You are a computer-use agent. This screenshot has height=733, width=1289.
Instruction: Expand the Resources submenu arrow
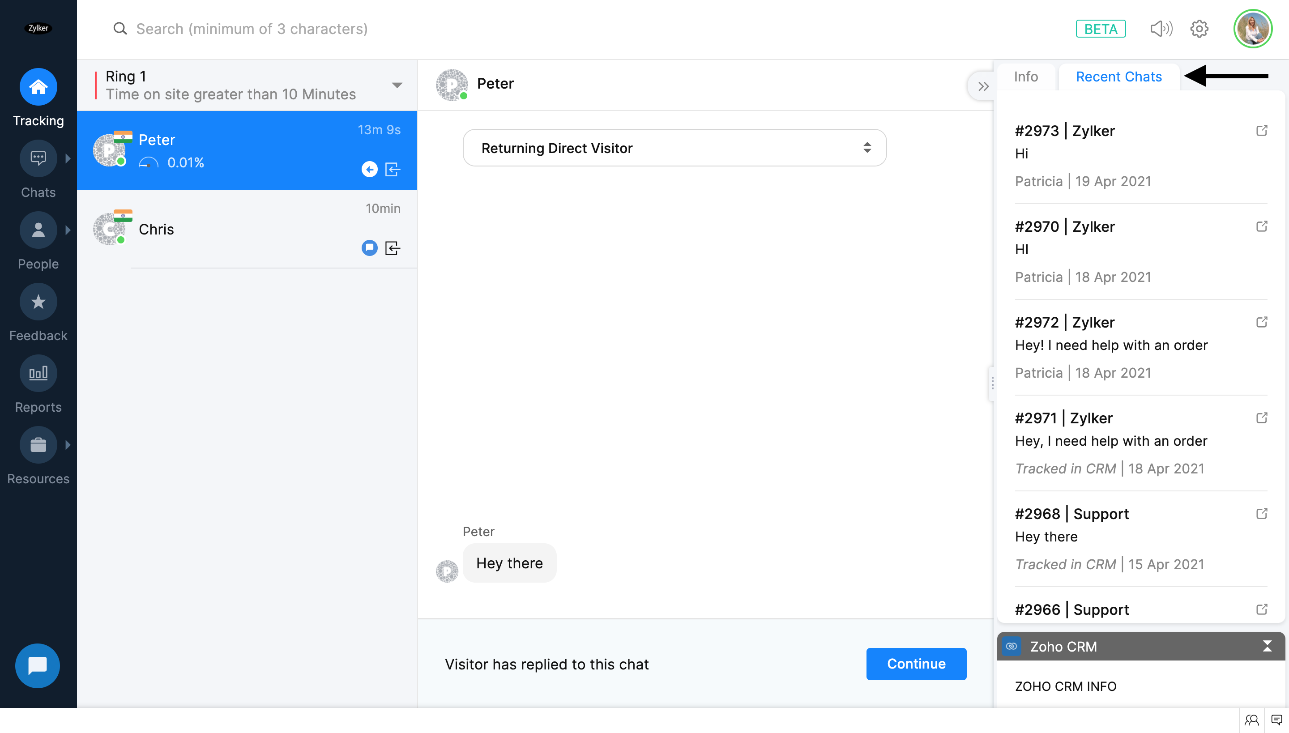click(x=68, y=444)
